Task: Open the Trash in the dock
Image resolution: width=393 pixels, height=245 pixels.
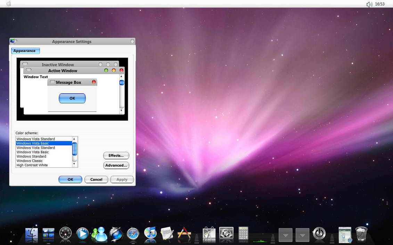Action: [x=361, y=234]
